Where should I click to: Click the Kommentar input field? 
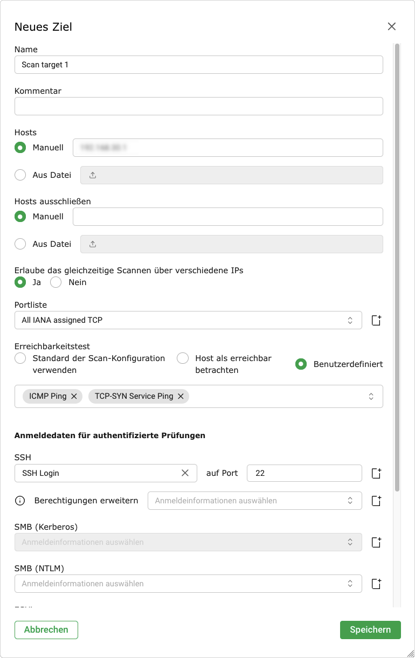click(198, 106)
